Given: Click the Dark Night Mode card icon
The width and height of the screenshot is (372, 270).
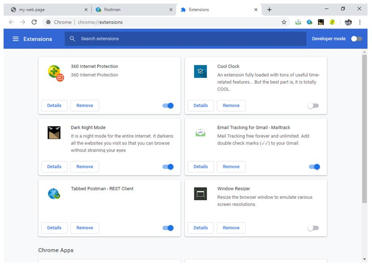Looking at the screenshot, I should (x=54, y=133).
